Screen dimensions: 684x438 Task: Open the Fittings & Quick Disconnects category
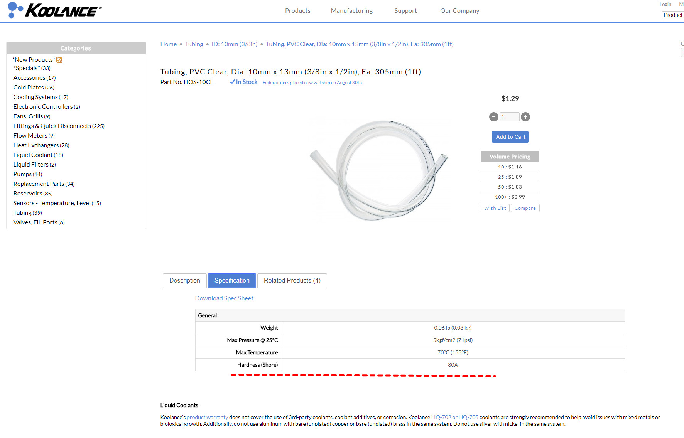[52, 126]
